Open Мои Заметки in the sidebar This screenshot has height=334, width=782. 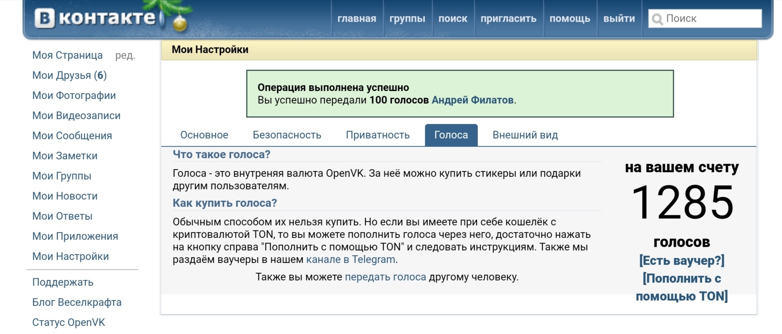(65, 156)
